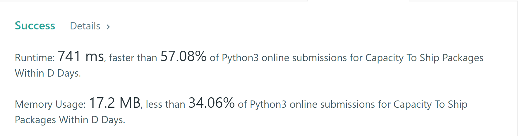Click the 'ms' unit after 741
Image resolution: width=518 pixels, height=136 pixels.
point(95,56)
